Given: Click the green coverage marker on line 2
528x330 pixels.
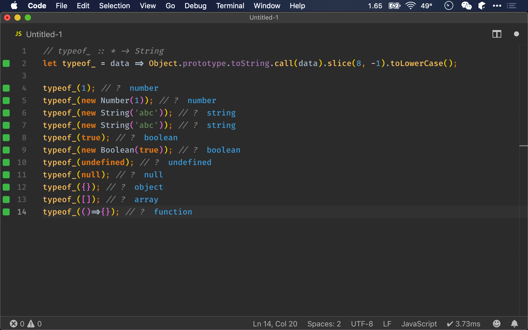Looking at the screenshot, I should (6, 63).
